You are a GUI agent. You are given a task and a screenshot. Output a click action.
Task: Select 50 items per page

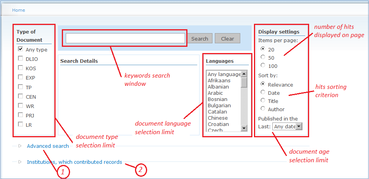pos(263,57)
